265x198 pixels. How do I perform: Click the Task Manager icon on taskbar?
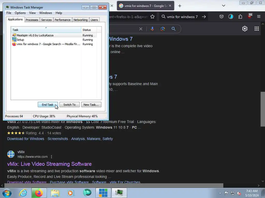click(x=119, y=193)
